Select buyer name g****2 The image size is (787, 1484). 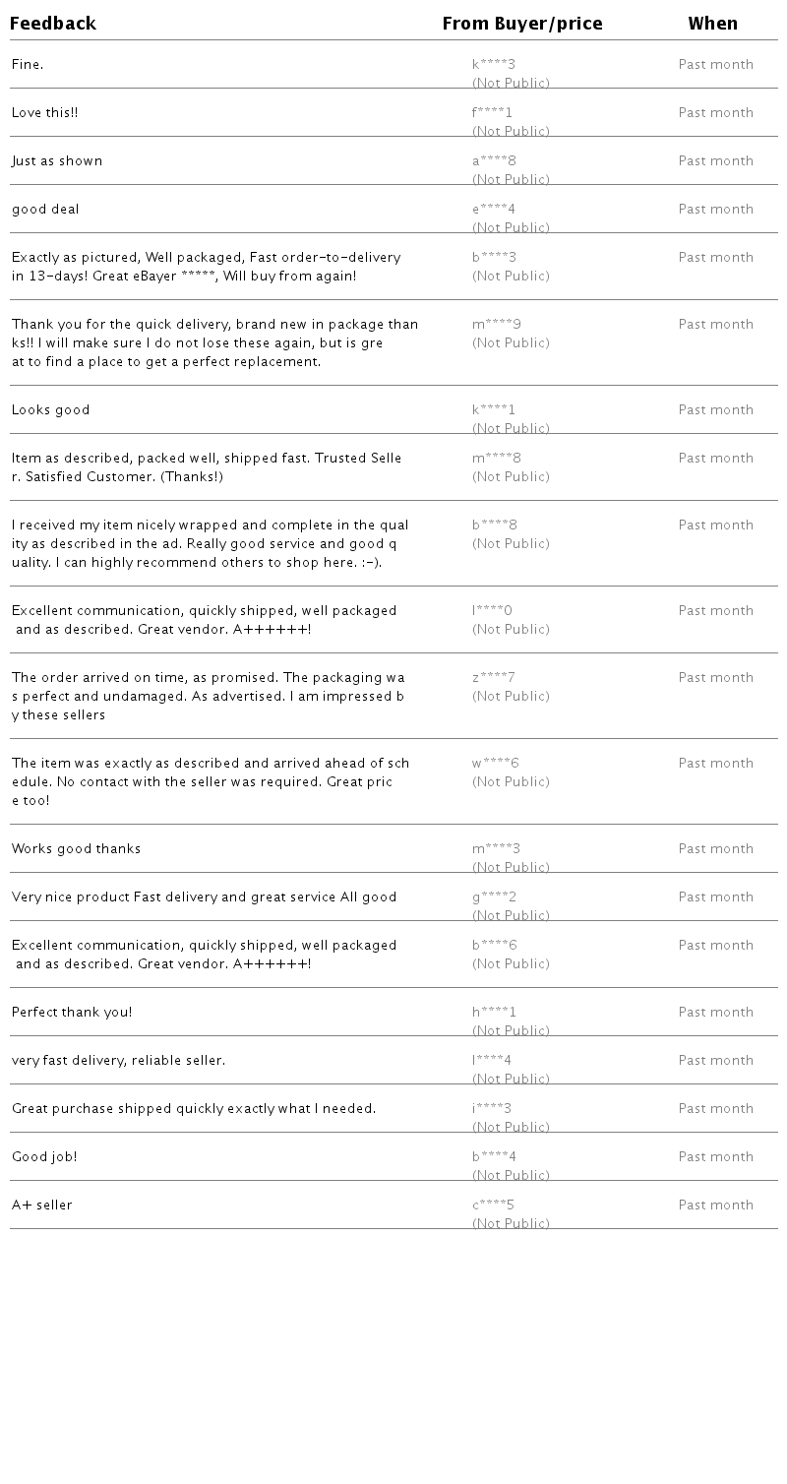pyautogui.click(x=494, y=897)
